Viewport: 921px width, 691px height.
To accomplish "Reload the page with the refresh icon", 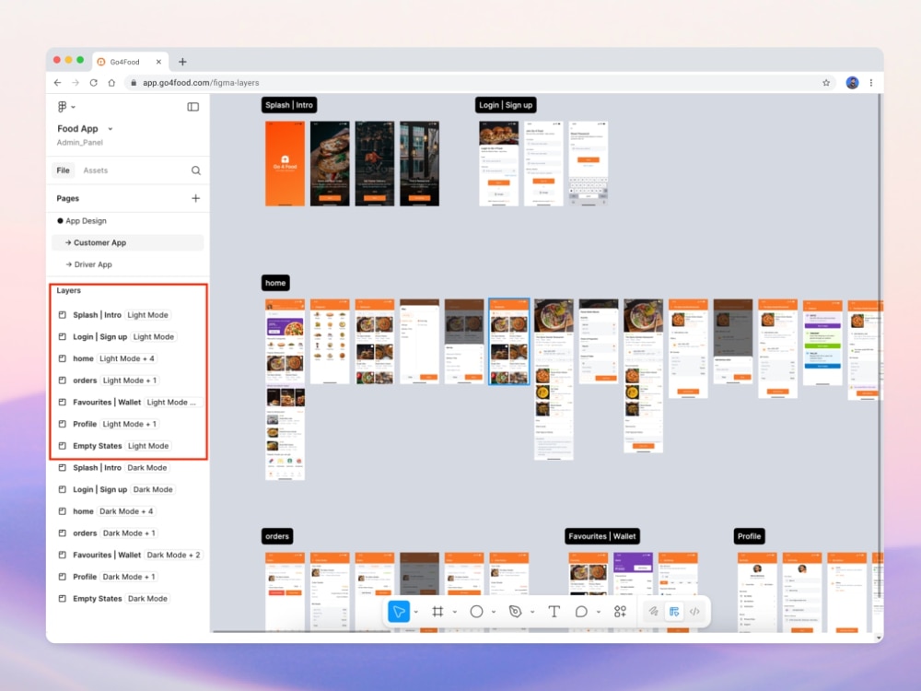I will click(93, 83).
